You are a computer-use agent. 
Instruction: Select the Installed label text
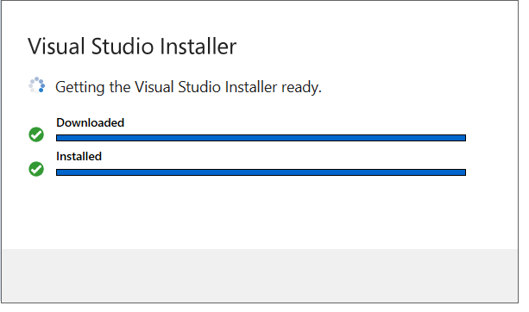(x=79, y=156)
